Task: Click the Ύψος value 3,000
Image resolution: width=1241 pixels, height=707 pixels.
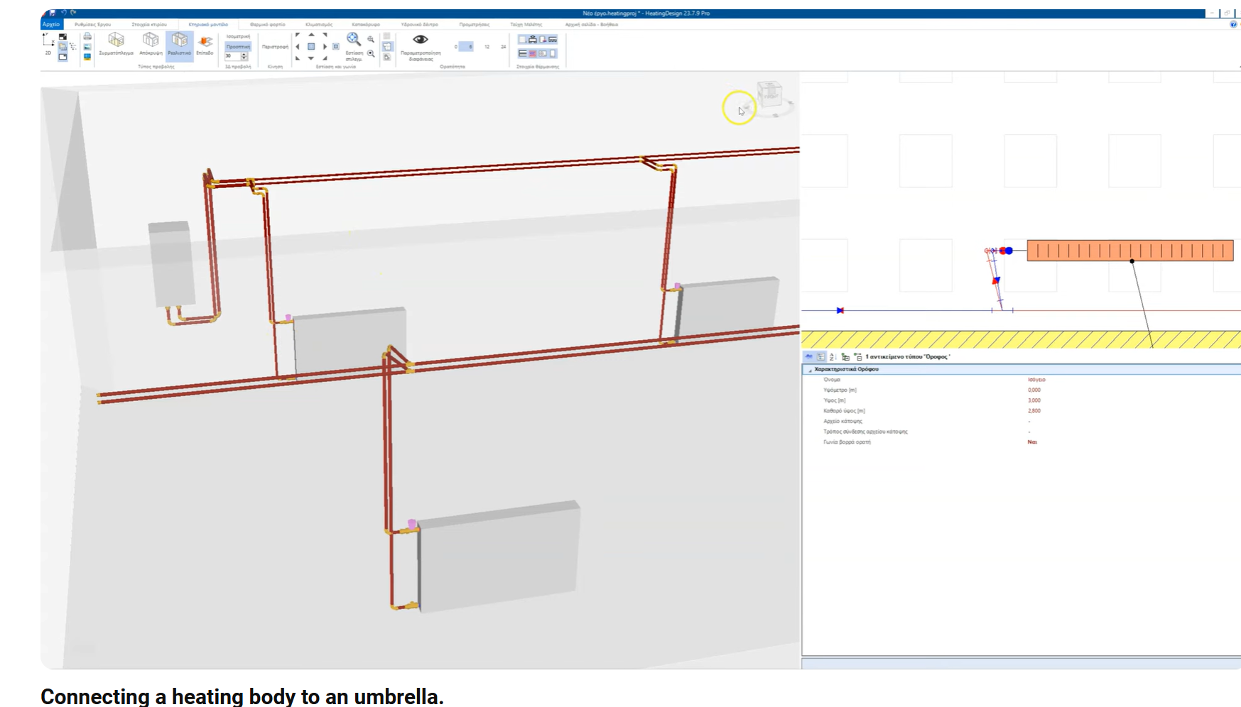Action: (x=1034, y=400)
